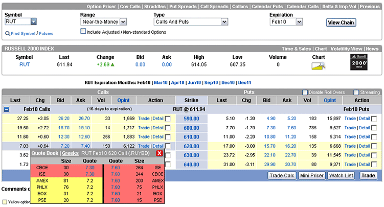Enable Include Adjusted/Non-standard Options
This screenshot has width=384, height=207.
point(84,32)
